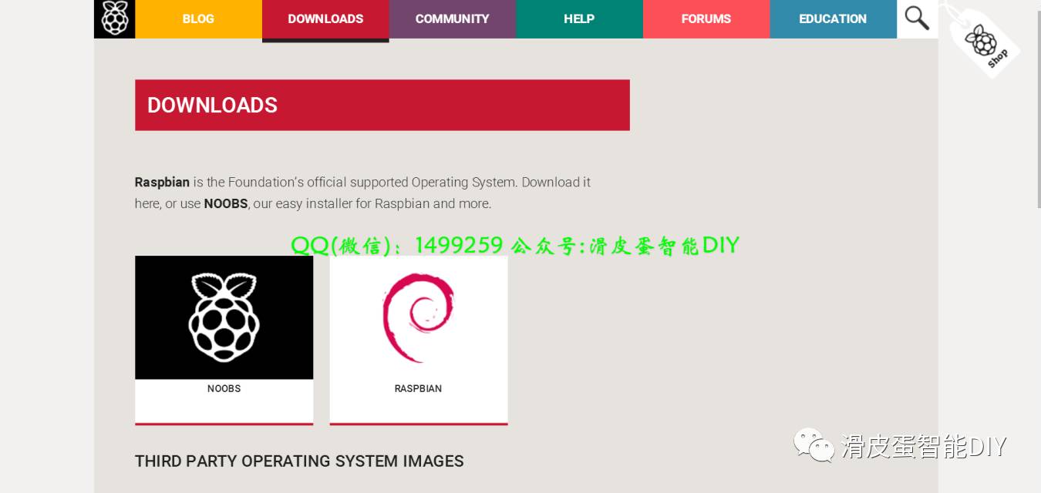Click the bold NOOBS link in paragraph
This screenshot has height=493, width=1041.
click(x=226, y=203)
